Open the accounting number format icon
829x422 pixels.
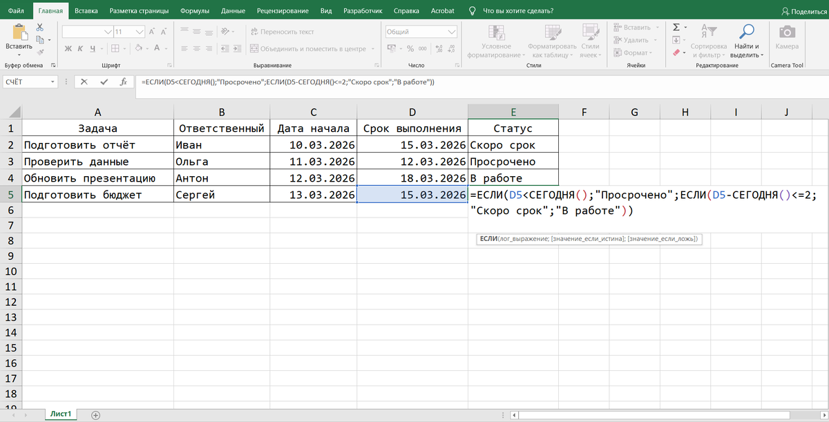pos(391,48)
